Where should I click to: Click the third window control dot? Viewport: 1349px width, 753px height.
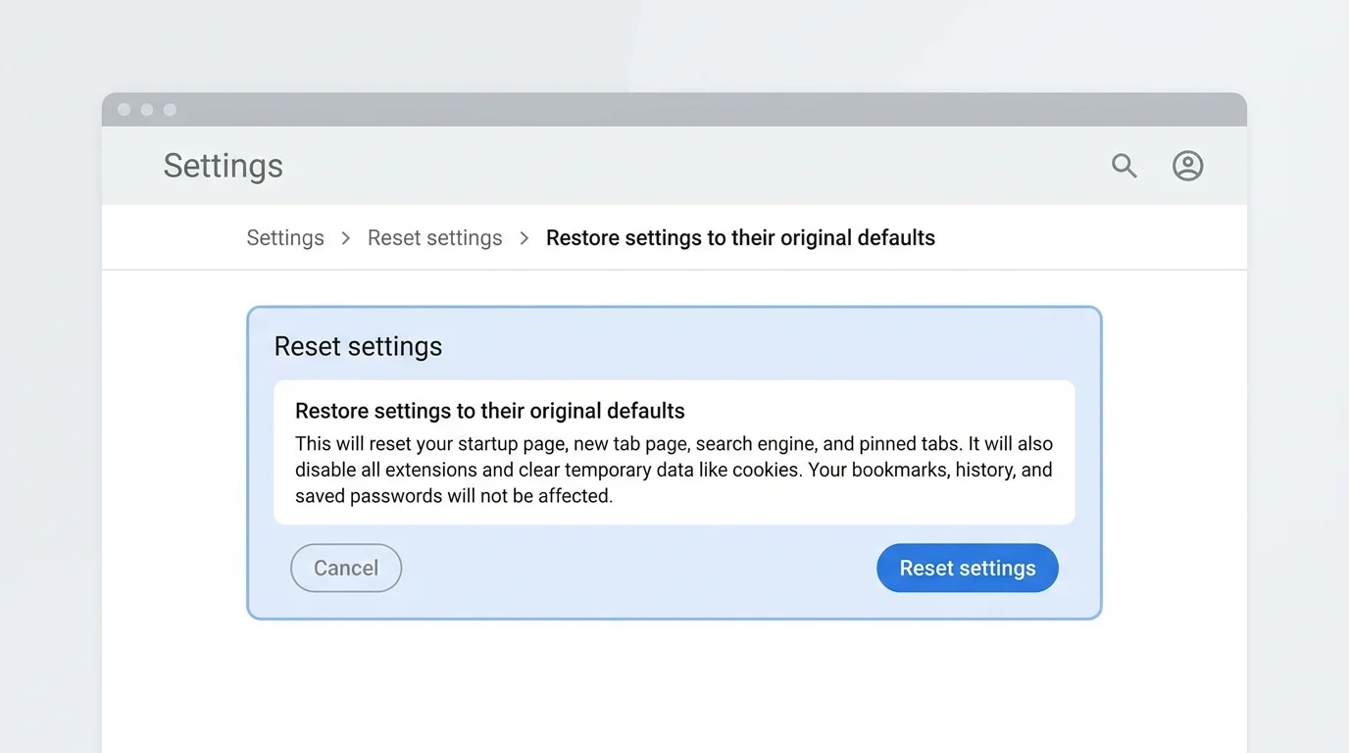point(170,110)
